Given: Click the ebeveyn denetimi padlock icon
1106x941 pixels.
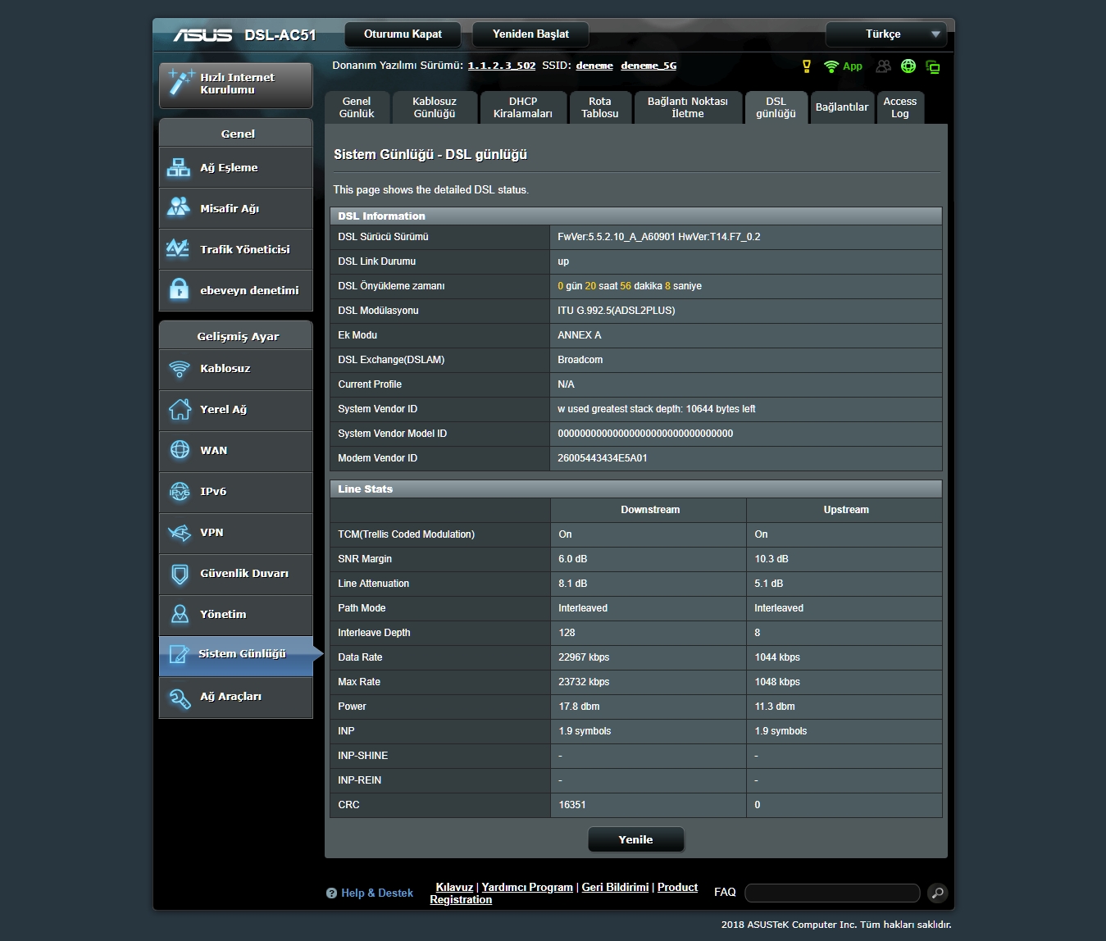Looking at the screenshot, I should click(x=179, y=290).
